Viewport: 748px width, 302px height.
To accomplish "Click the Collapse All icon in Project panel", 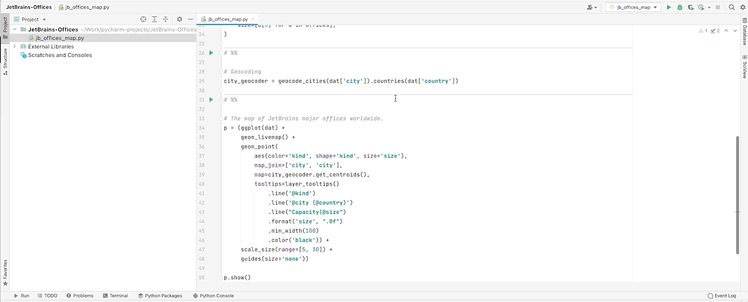I will 166,19.
